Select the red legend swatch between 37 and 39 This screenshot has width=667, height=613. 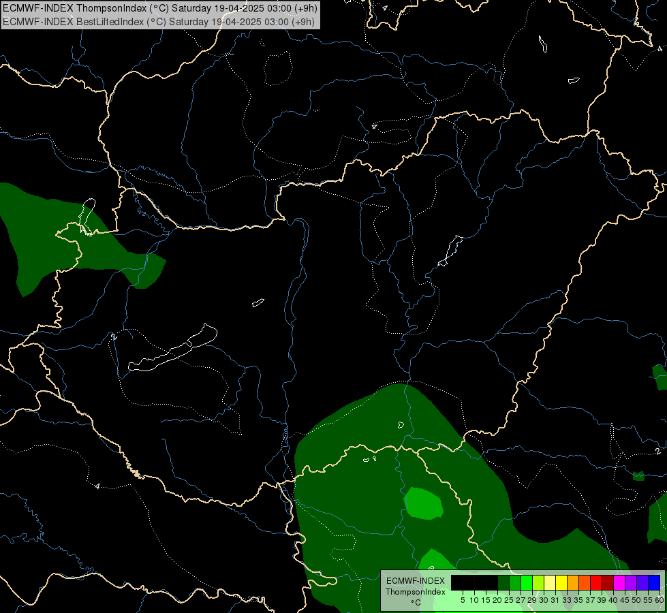pyautogui.click(x=596, y=582)
